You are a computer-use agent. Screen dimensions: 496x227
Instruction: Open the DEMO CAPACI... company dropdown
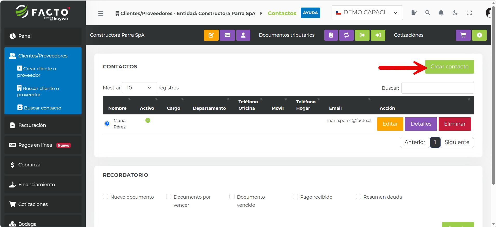click(x=367, y=13)
